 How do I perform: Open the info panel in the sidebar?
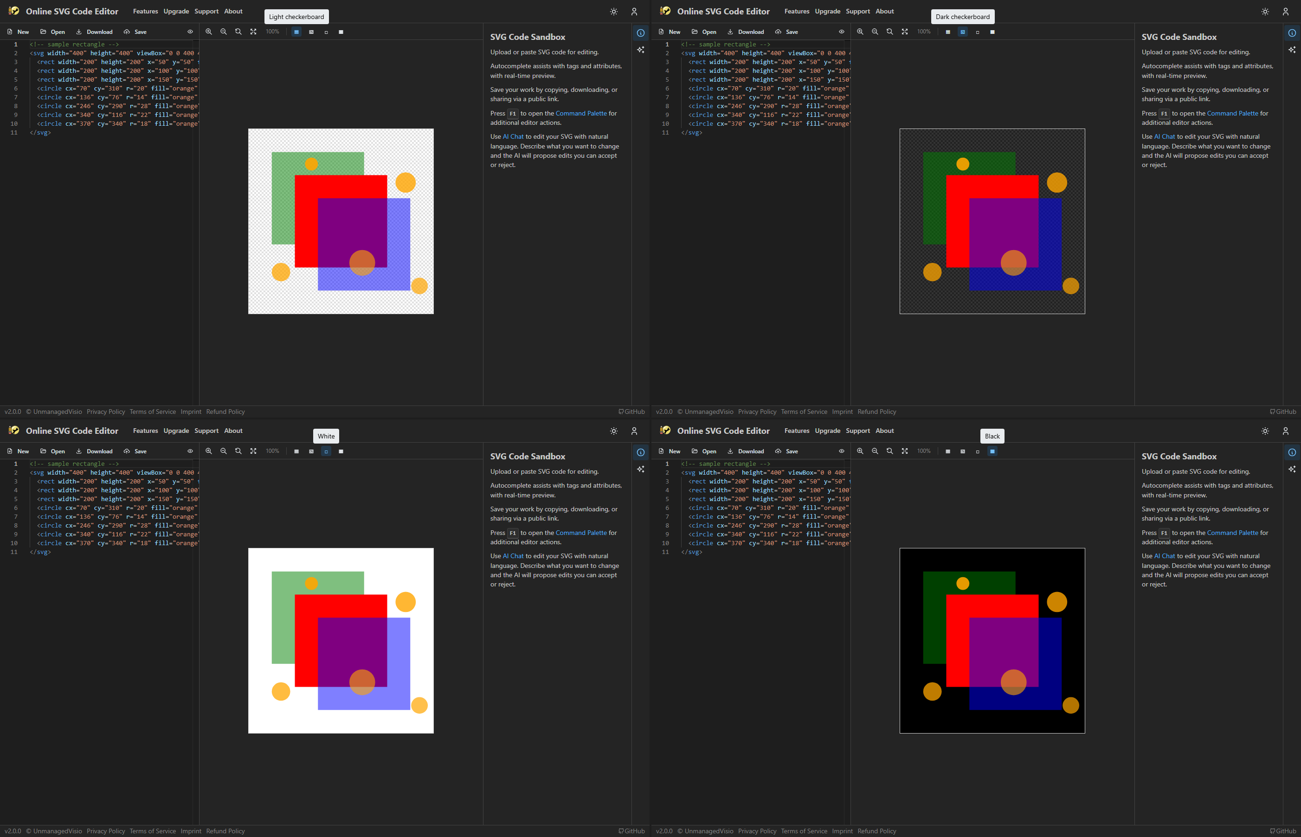point(641,32)
